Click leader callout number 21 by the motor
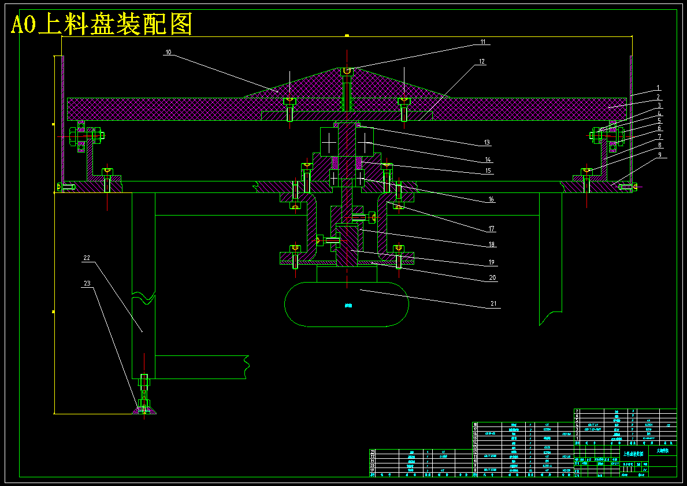Viewport: 687px width, 486px height. coord(492,304)
